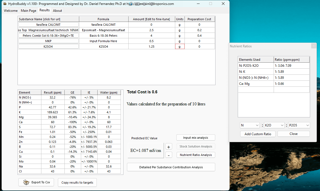The width and height of the screenshot is (320, 191).
Task: Edit the amount 1.25 for K2SO4
Action: coord(151,47)
